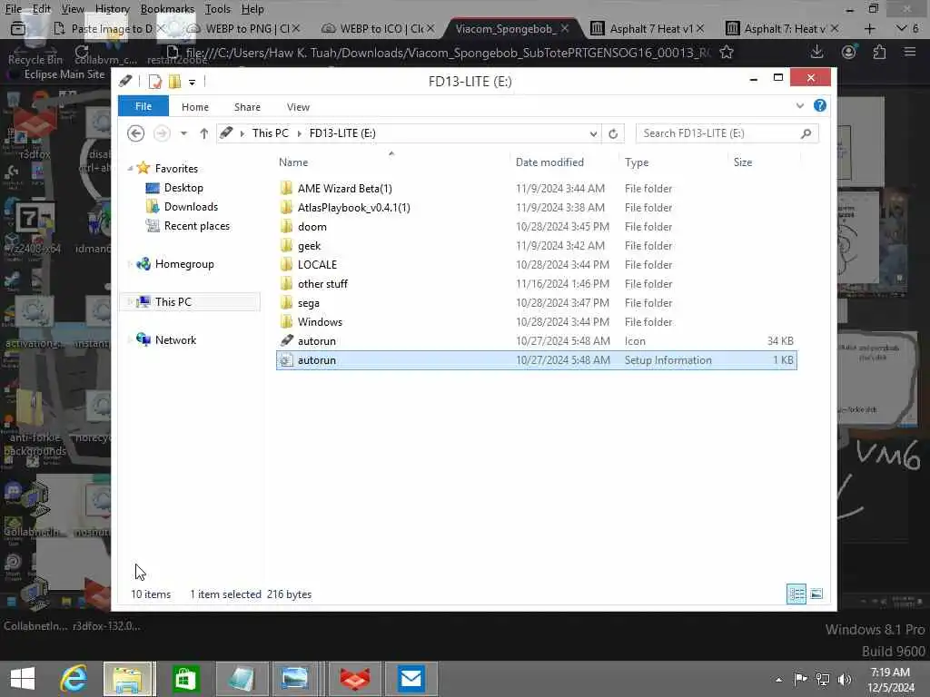Open browser Downloads arrow icon

[x=816, y=52]
